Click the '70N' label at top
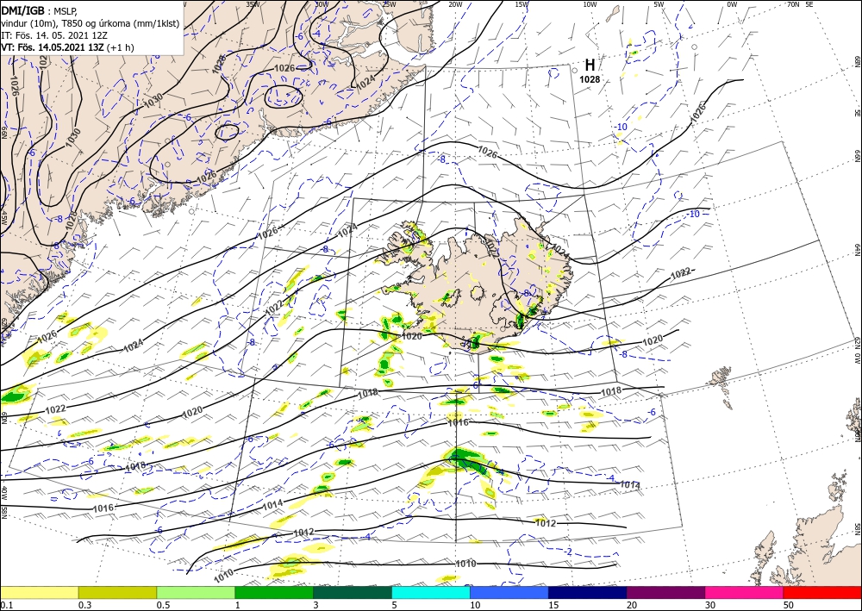The width and height of the screenshot is (862, 611). pos(793,4)
